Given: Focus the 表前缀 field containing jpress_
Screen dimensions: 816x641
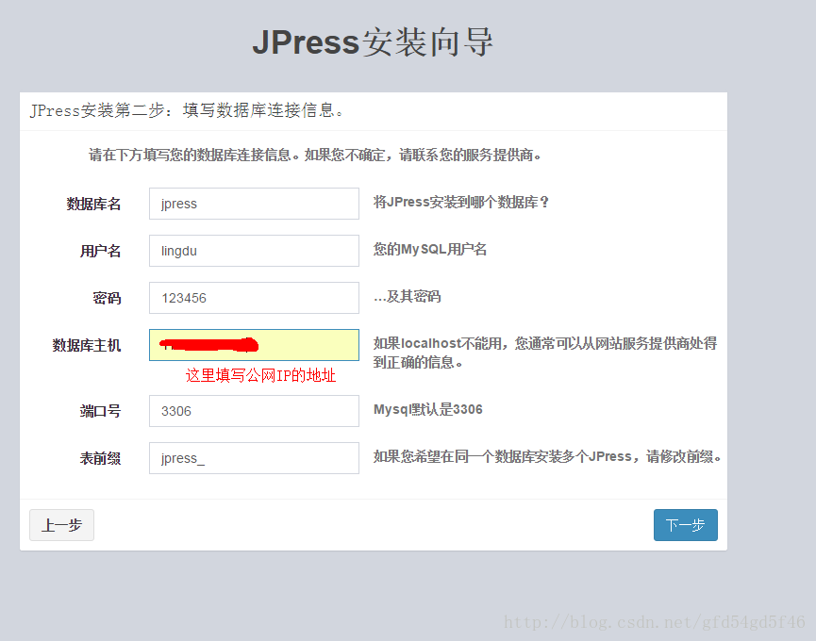Looking at the screenshot, I should [254, 458].
